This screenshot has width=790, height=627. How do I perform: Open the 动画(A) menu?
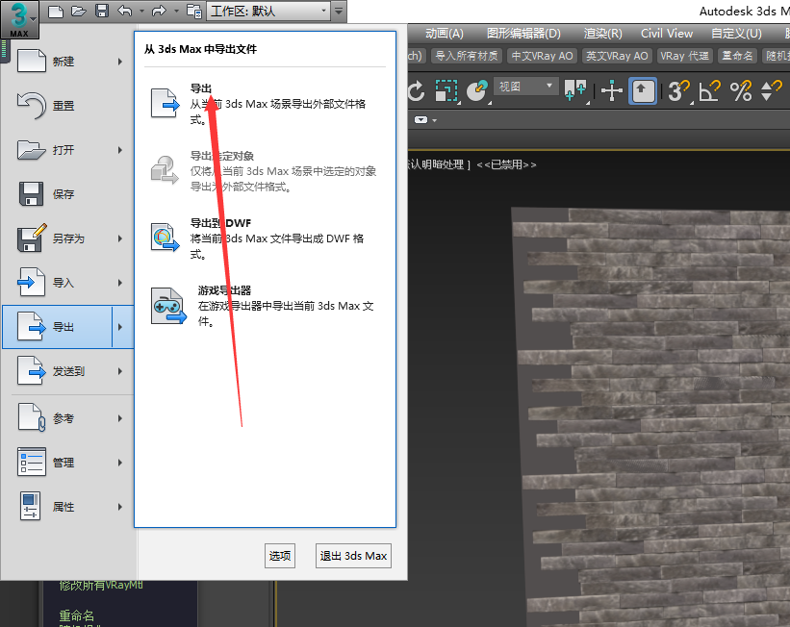click(444, 34)
